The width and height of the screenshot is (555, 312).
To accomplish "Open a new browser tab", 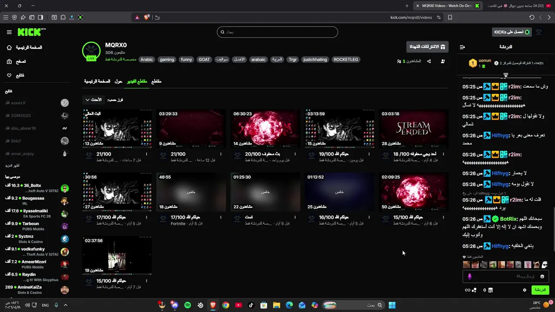I will click(x=407, y=6).
